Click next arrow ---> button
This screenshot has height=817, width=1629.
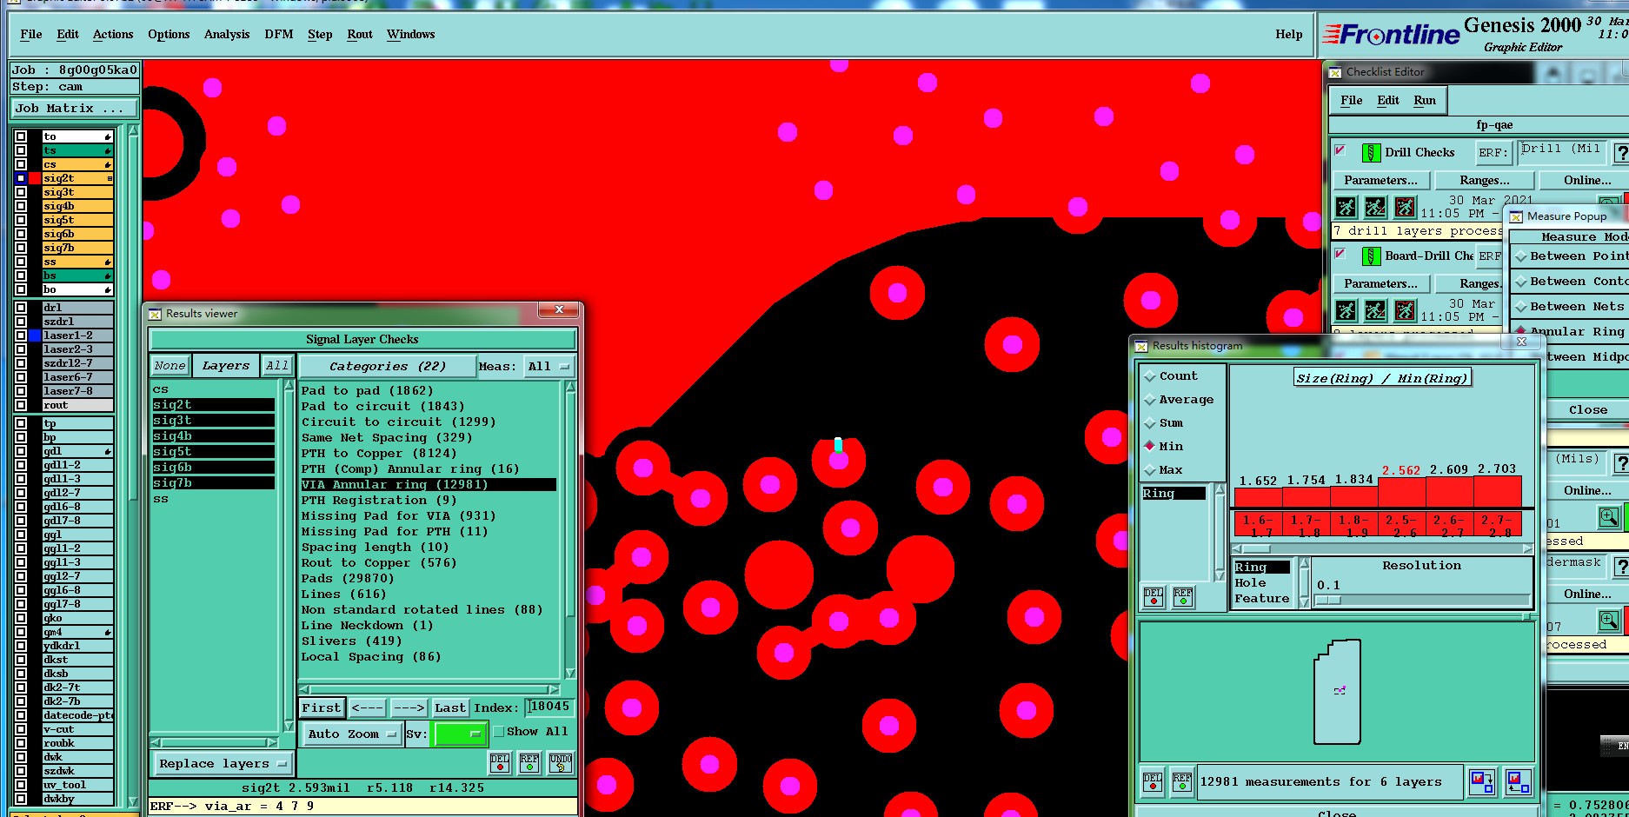point(409,708)
